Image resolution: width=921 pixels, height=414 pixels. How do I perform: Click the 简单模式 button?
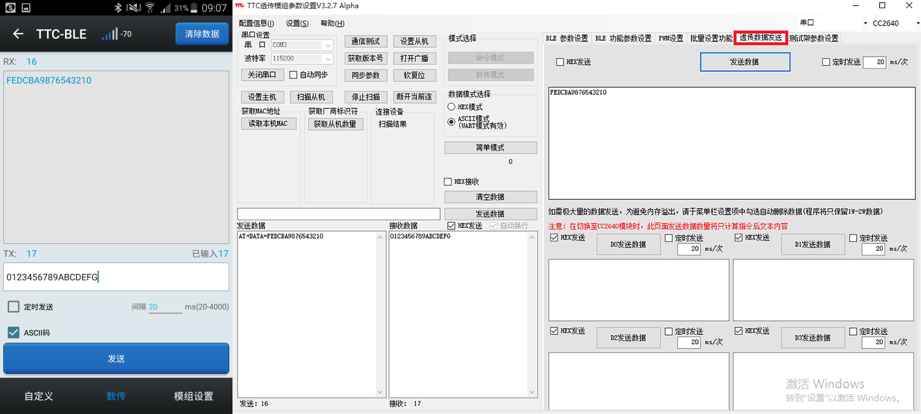pyautogui.click(x=490, y=148)
